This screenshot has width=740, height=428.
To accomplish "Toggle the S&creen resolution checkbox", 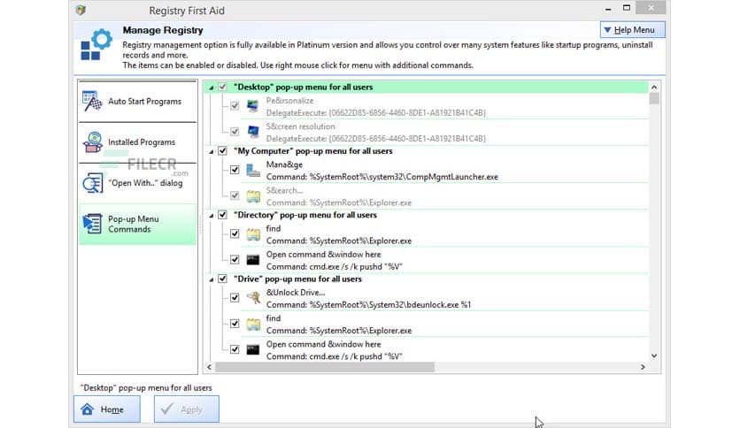I will (x=235, y=132).
